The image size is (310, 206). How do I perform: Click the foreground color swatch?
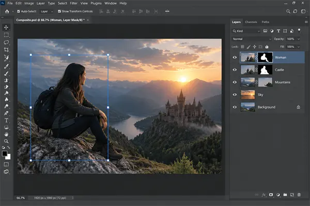(x=5, y=153)
